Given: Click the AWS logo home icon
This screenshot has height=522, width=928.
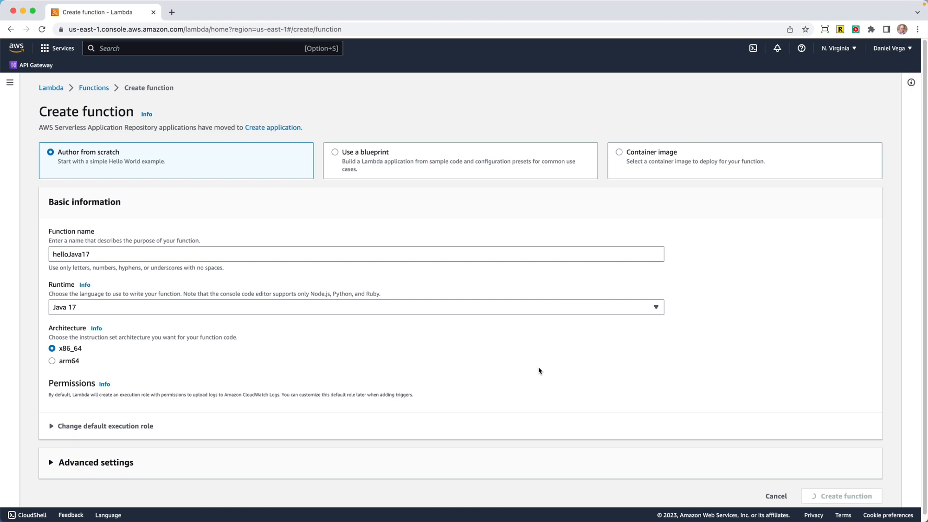Looking at the screenshot, I should coord(16,48).
